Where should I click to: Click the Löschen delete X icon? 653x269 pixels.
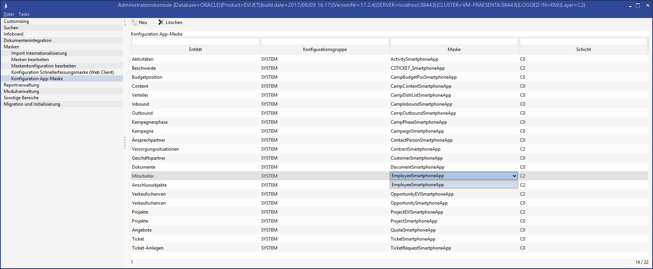click(161, 22)
